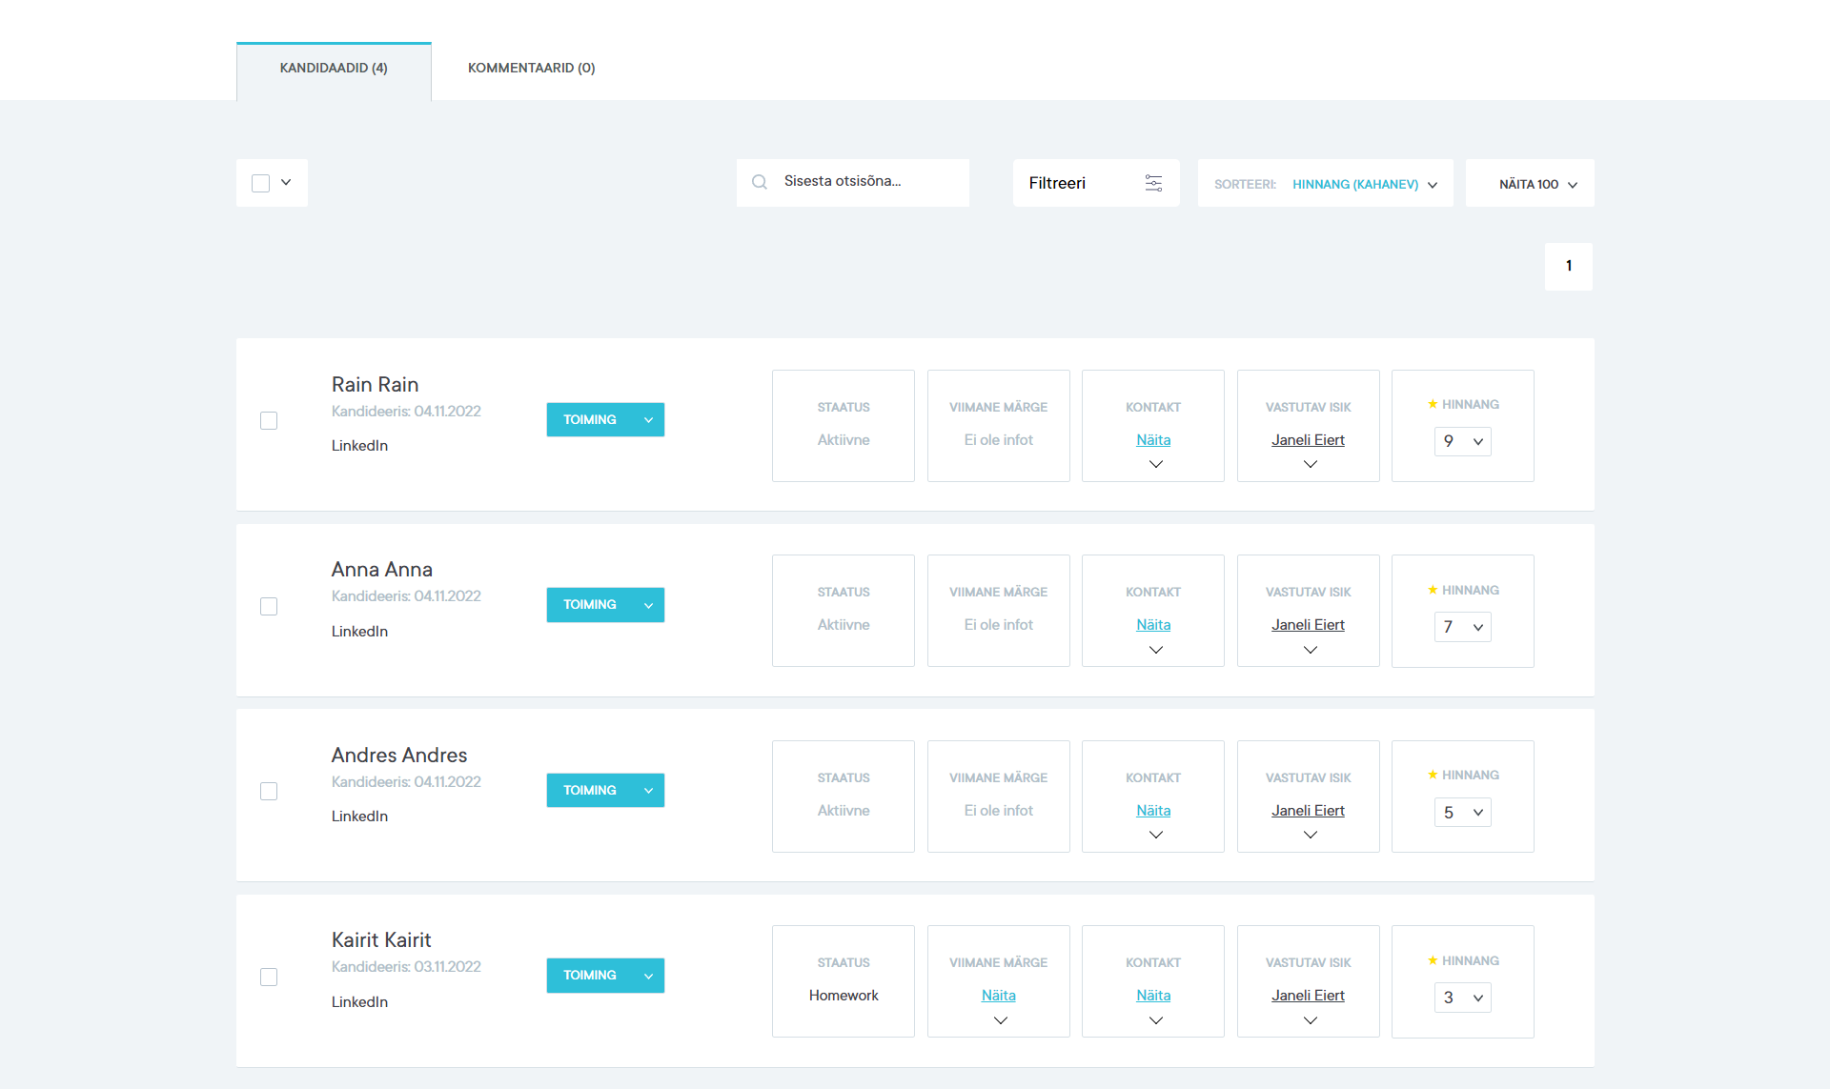Change Anna Anna's rating of 7
The image size is (1830, 1089).
click(x=1462, y=627)
